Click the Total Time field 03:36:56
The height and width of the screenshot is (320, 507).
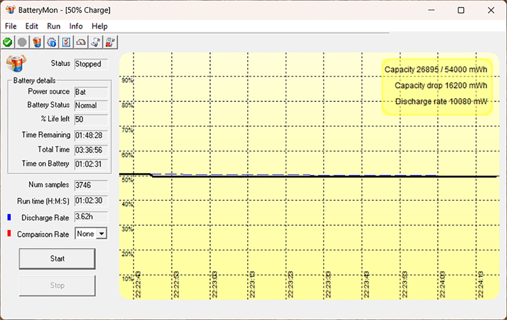point(91,150)
